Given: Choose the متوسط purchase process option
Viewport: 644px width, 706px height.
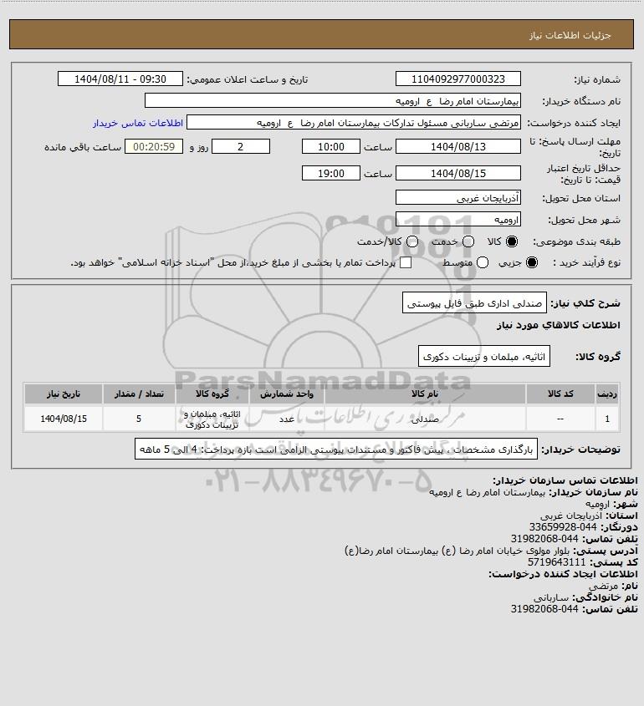Looking at the screenshot, I should click(483, 262).
